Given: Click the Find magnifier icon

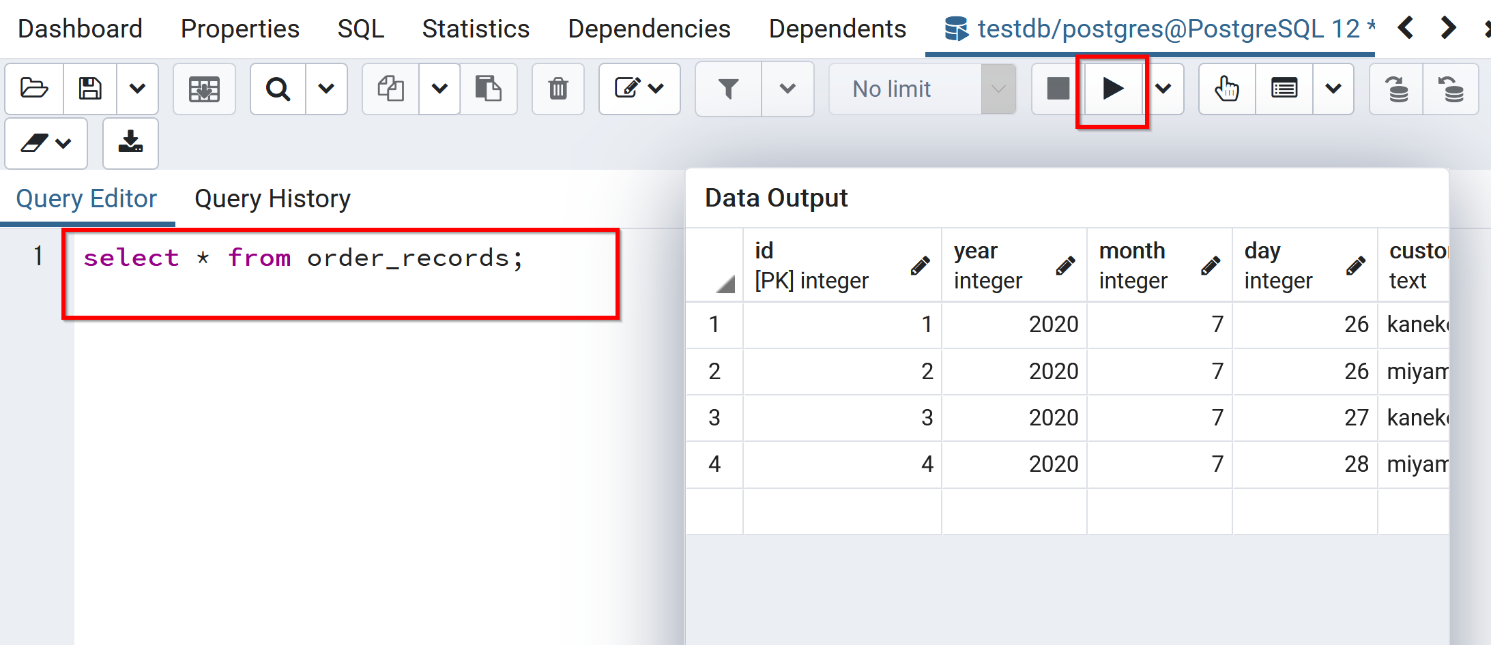Looking at the screenshot, I should click(278, 89).
